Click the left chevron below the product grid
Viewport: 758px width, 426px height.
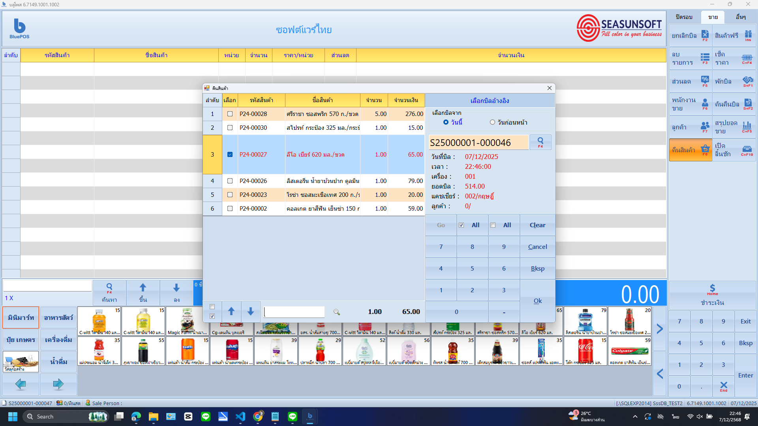659,374
